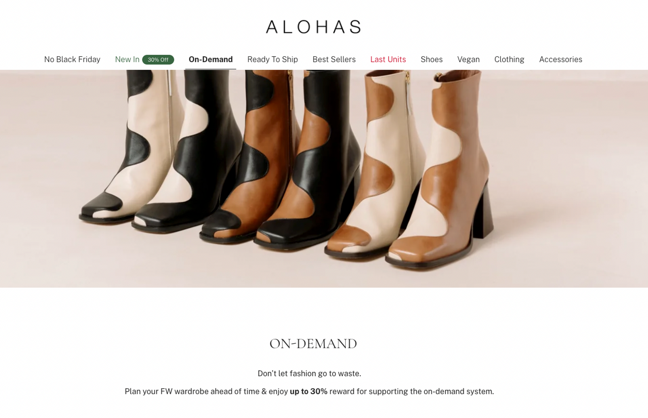Click the green 30% Off badge
The image size is (648, 418).
click(x=158, y=60)
